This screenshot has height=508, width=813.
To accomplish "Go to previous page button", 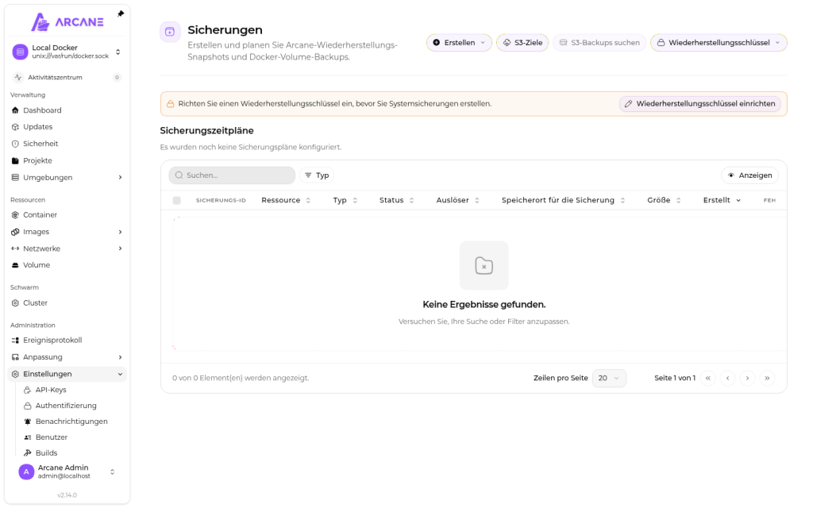I will pyautogui.click(x=727, y=378).
